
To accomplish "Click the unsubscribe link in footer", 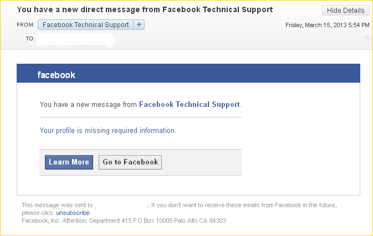I will click(73, 213).
